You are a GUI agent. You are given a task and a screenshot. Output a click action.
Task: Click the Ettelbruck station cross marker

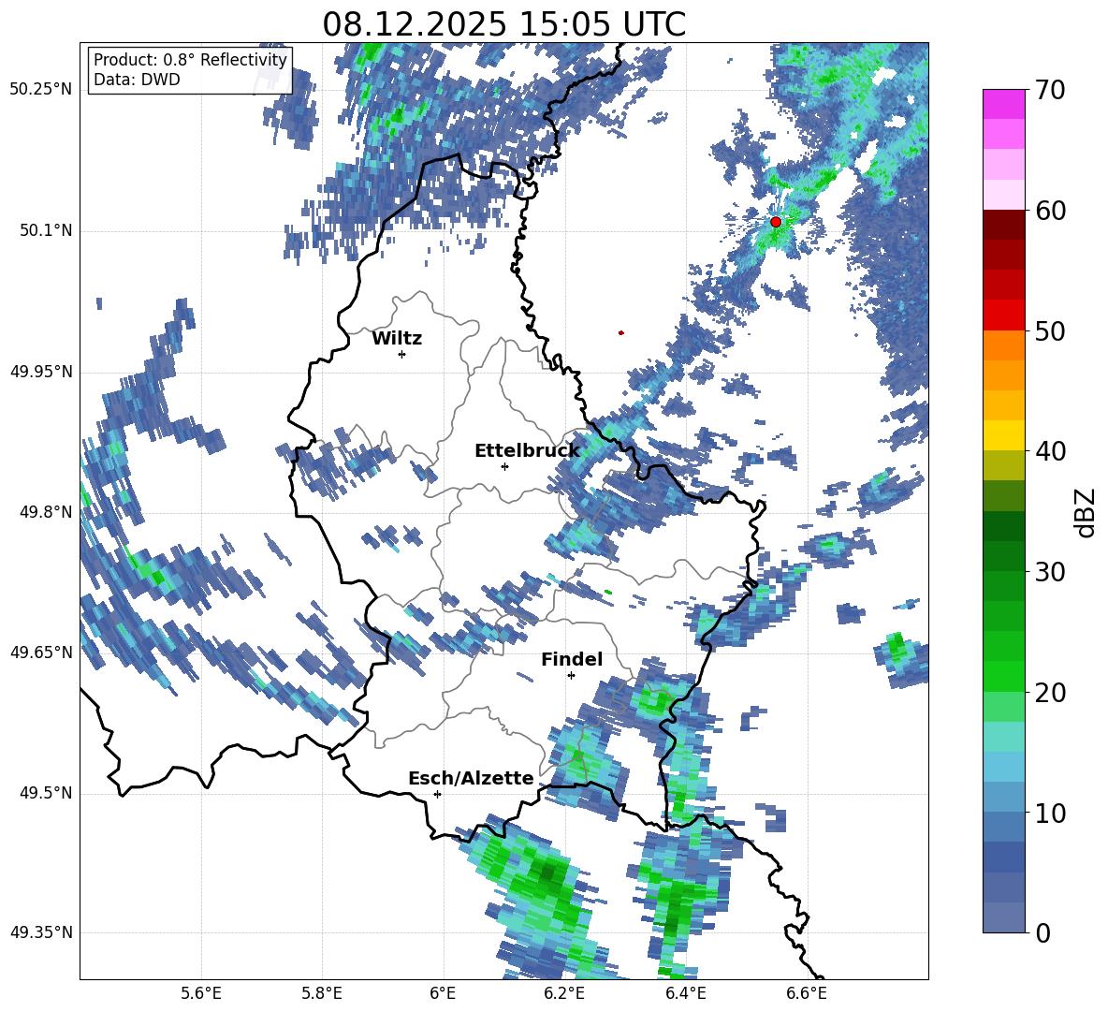[x=504, y=466]
